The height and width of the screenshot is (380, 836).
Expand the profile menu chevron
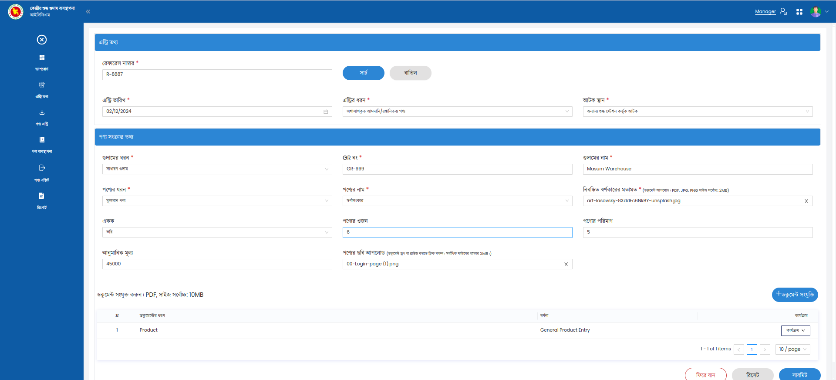[827, 12]
